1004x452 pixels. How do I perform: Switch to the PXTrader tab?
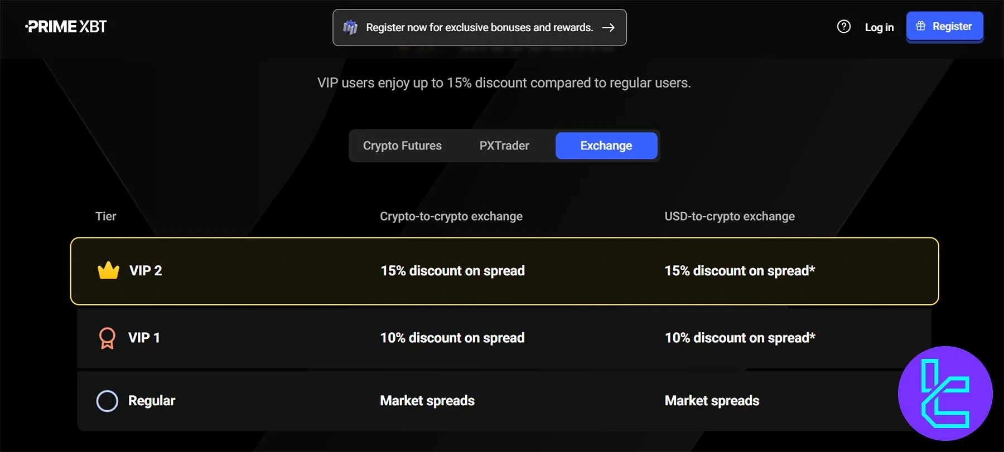pyautogui.click(x=504, y=145)
